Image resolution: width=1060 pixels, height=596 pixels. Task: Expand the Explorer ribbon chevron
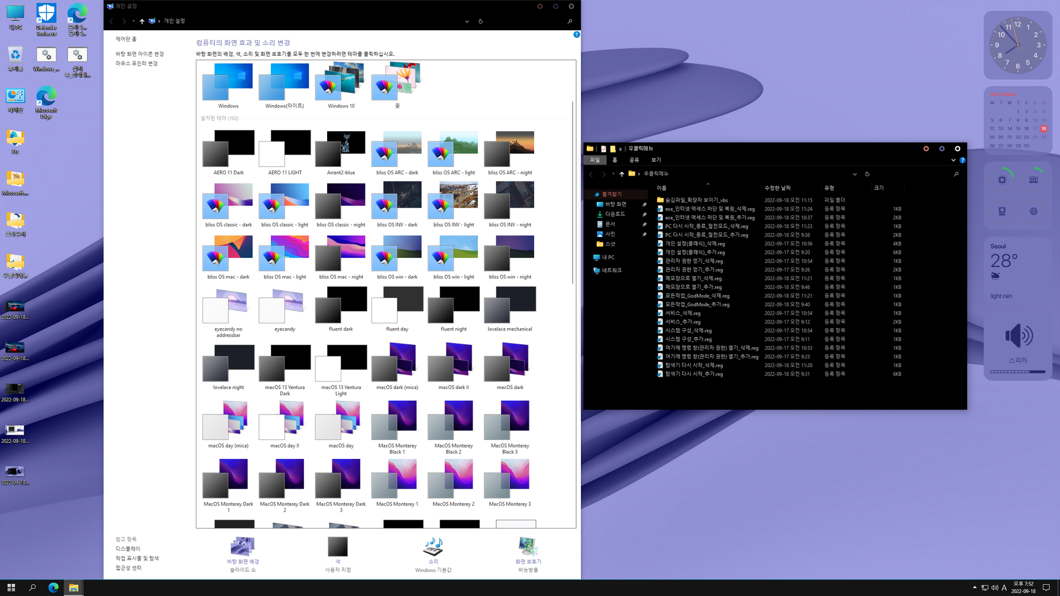pyautogui.click(x=953, y=160)
